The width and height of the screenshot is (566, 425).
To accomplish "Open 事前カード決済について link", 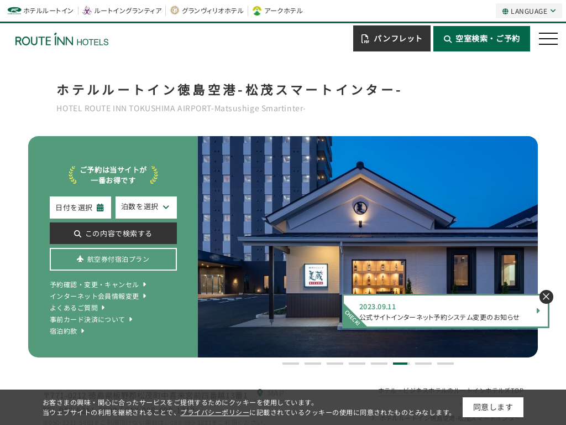I will point(91,319).
